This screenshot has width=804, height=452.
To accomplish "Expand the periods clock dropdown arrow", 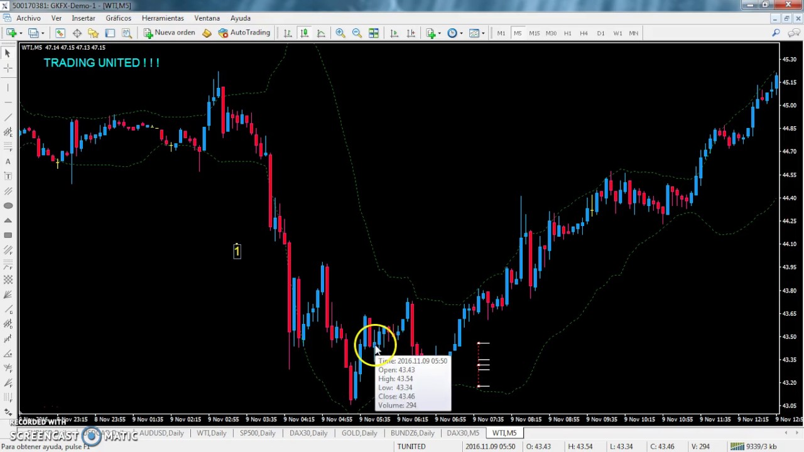I will coord(461,33).
